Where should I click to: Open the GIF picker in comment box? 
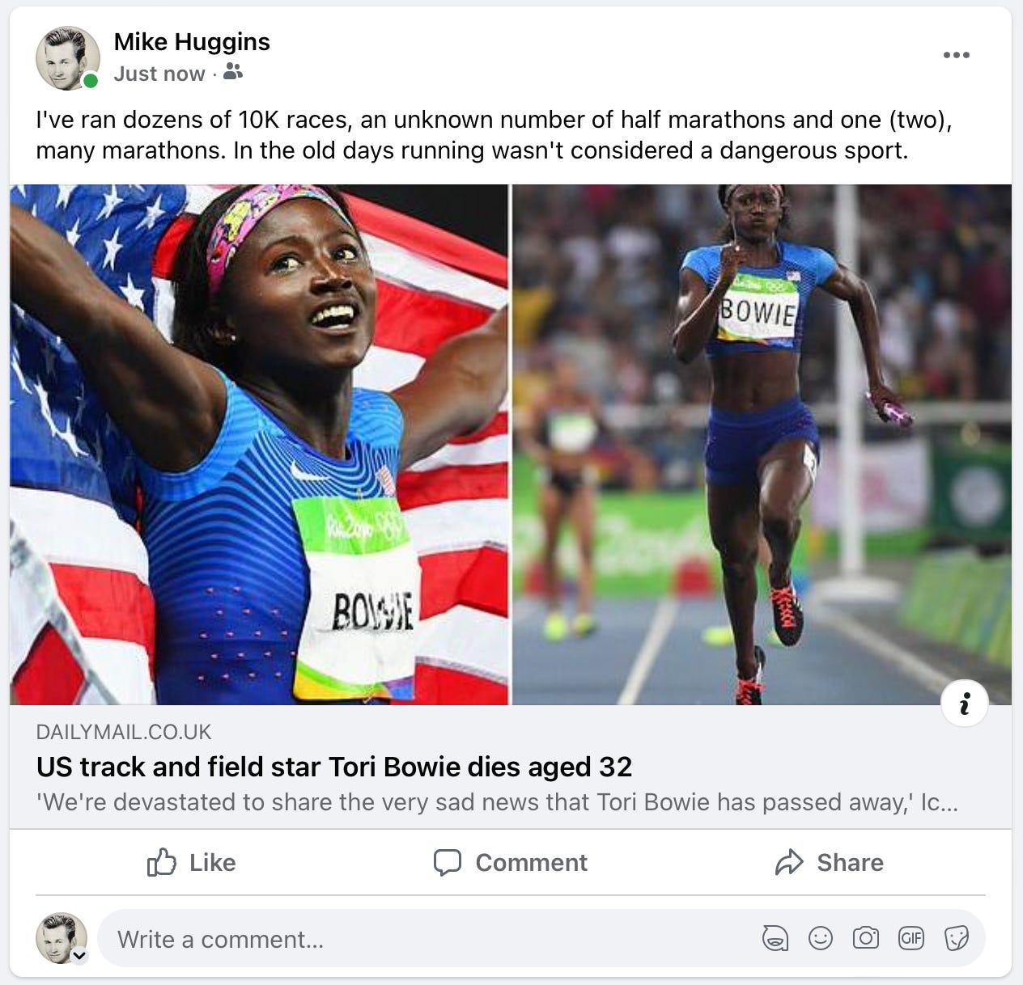coord(911,938)
